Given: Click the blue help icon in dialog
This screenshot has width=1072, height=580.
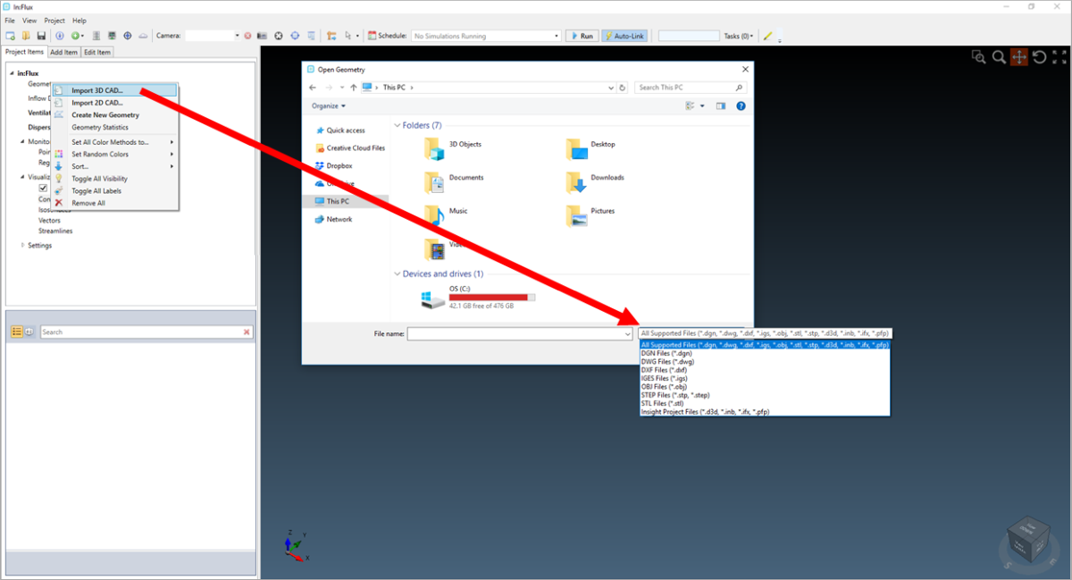Looking at the screenshot, I should (x=741, y=105).
